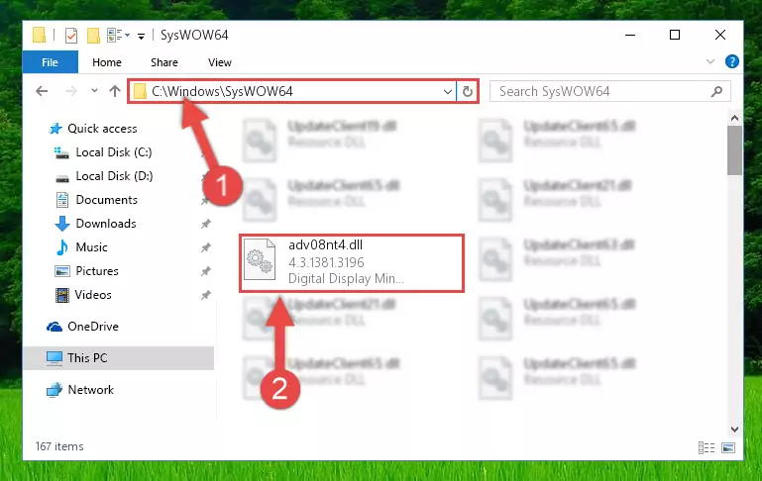Maximize the SysWOW64 window
This screenshot has height=481, width=762.
pyautogui.click(x=675, y=35)
